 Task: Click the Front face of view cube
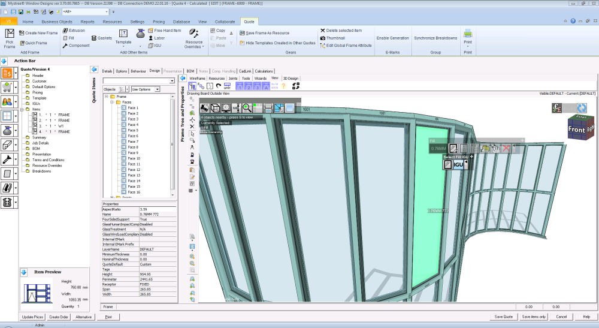[576, 130]
